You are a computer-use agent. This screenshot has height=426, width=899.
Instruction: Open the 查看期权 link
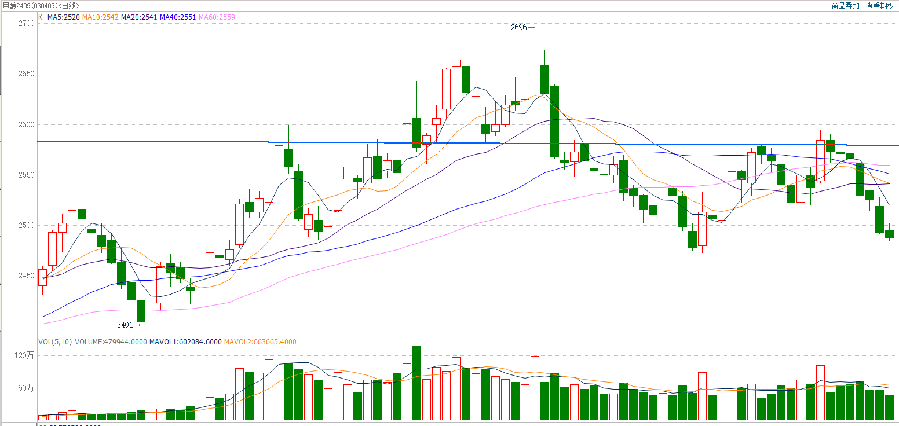pos(880,5)
